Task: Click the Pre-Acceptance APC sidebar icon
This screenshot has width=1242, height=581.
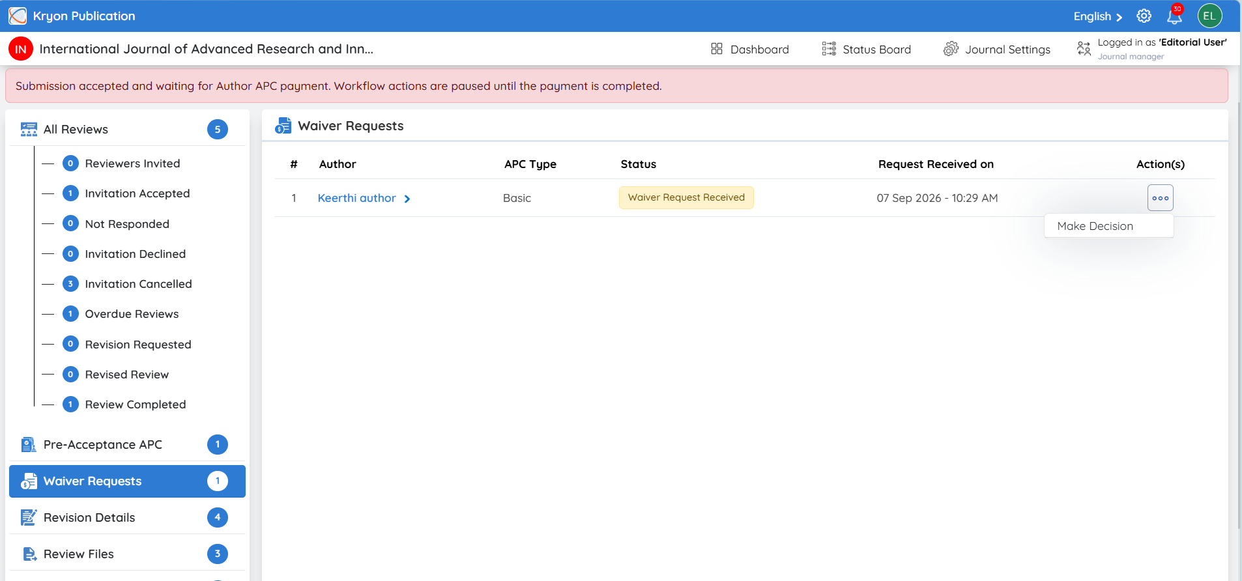Action: point(29,445)
